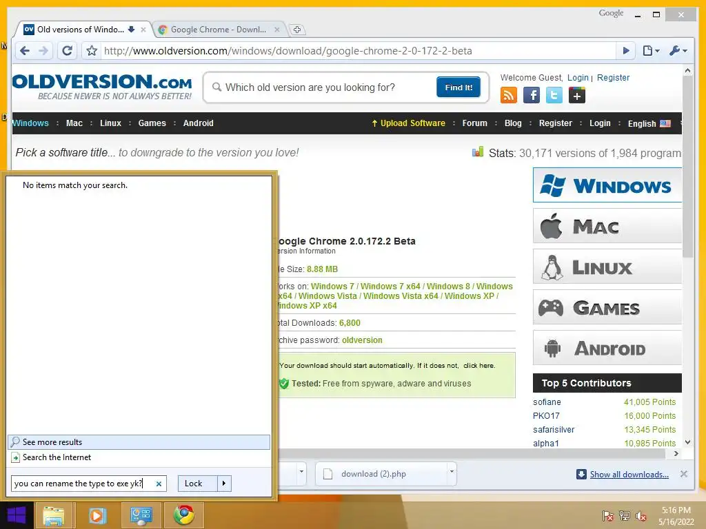Select the Windows platform banner

tap(607, 185)
